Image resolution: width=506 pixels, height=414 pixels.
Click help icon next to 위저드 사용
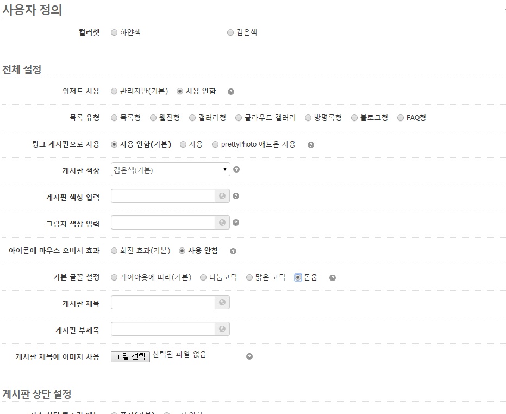coord(230,92)
